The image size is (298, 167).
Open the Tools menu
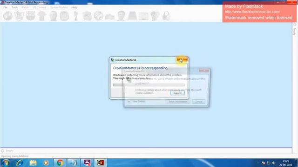tap(14, 7)
